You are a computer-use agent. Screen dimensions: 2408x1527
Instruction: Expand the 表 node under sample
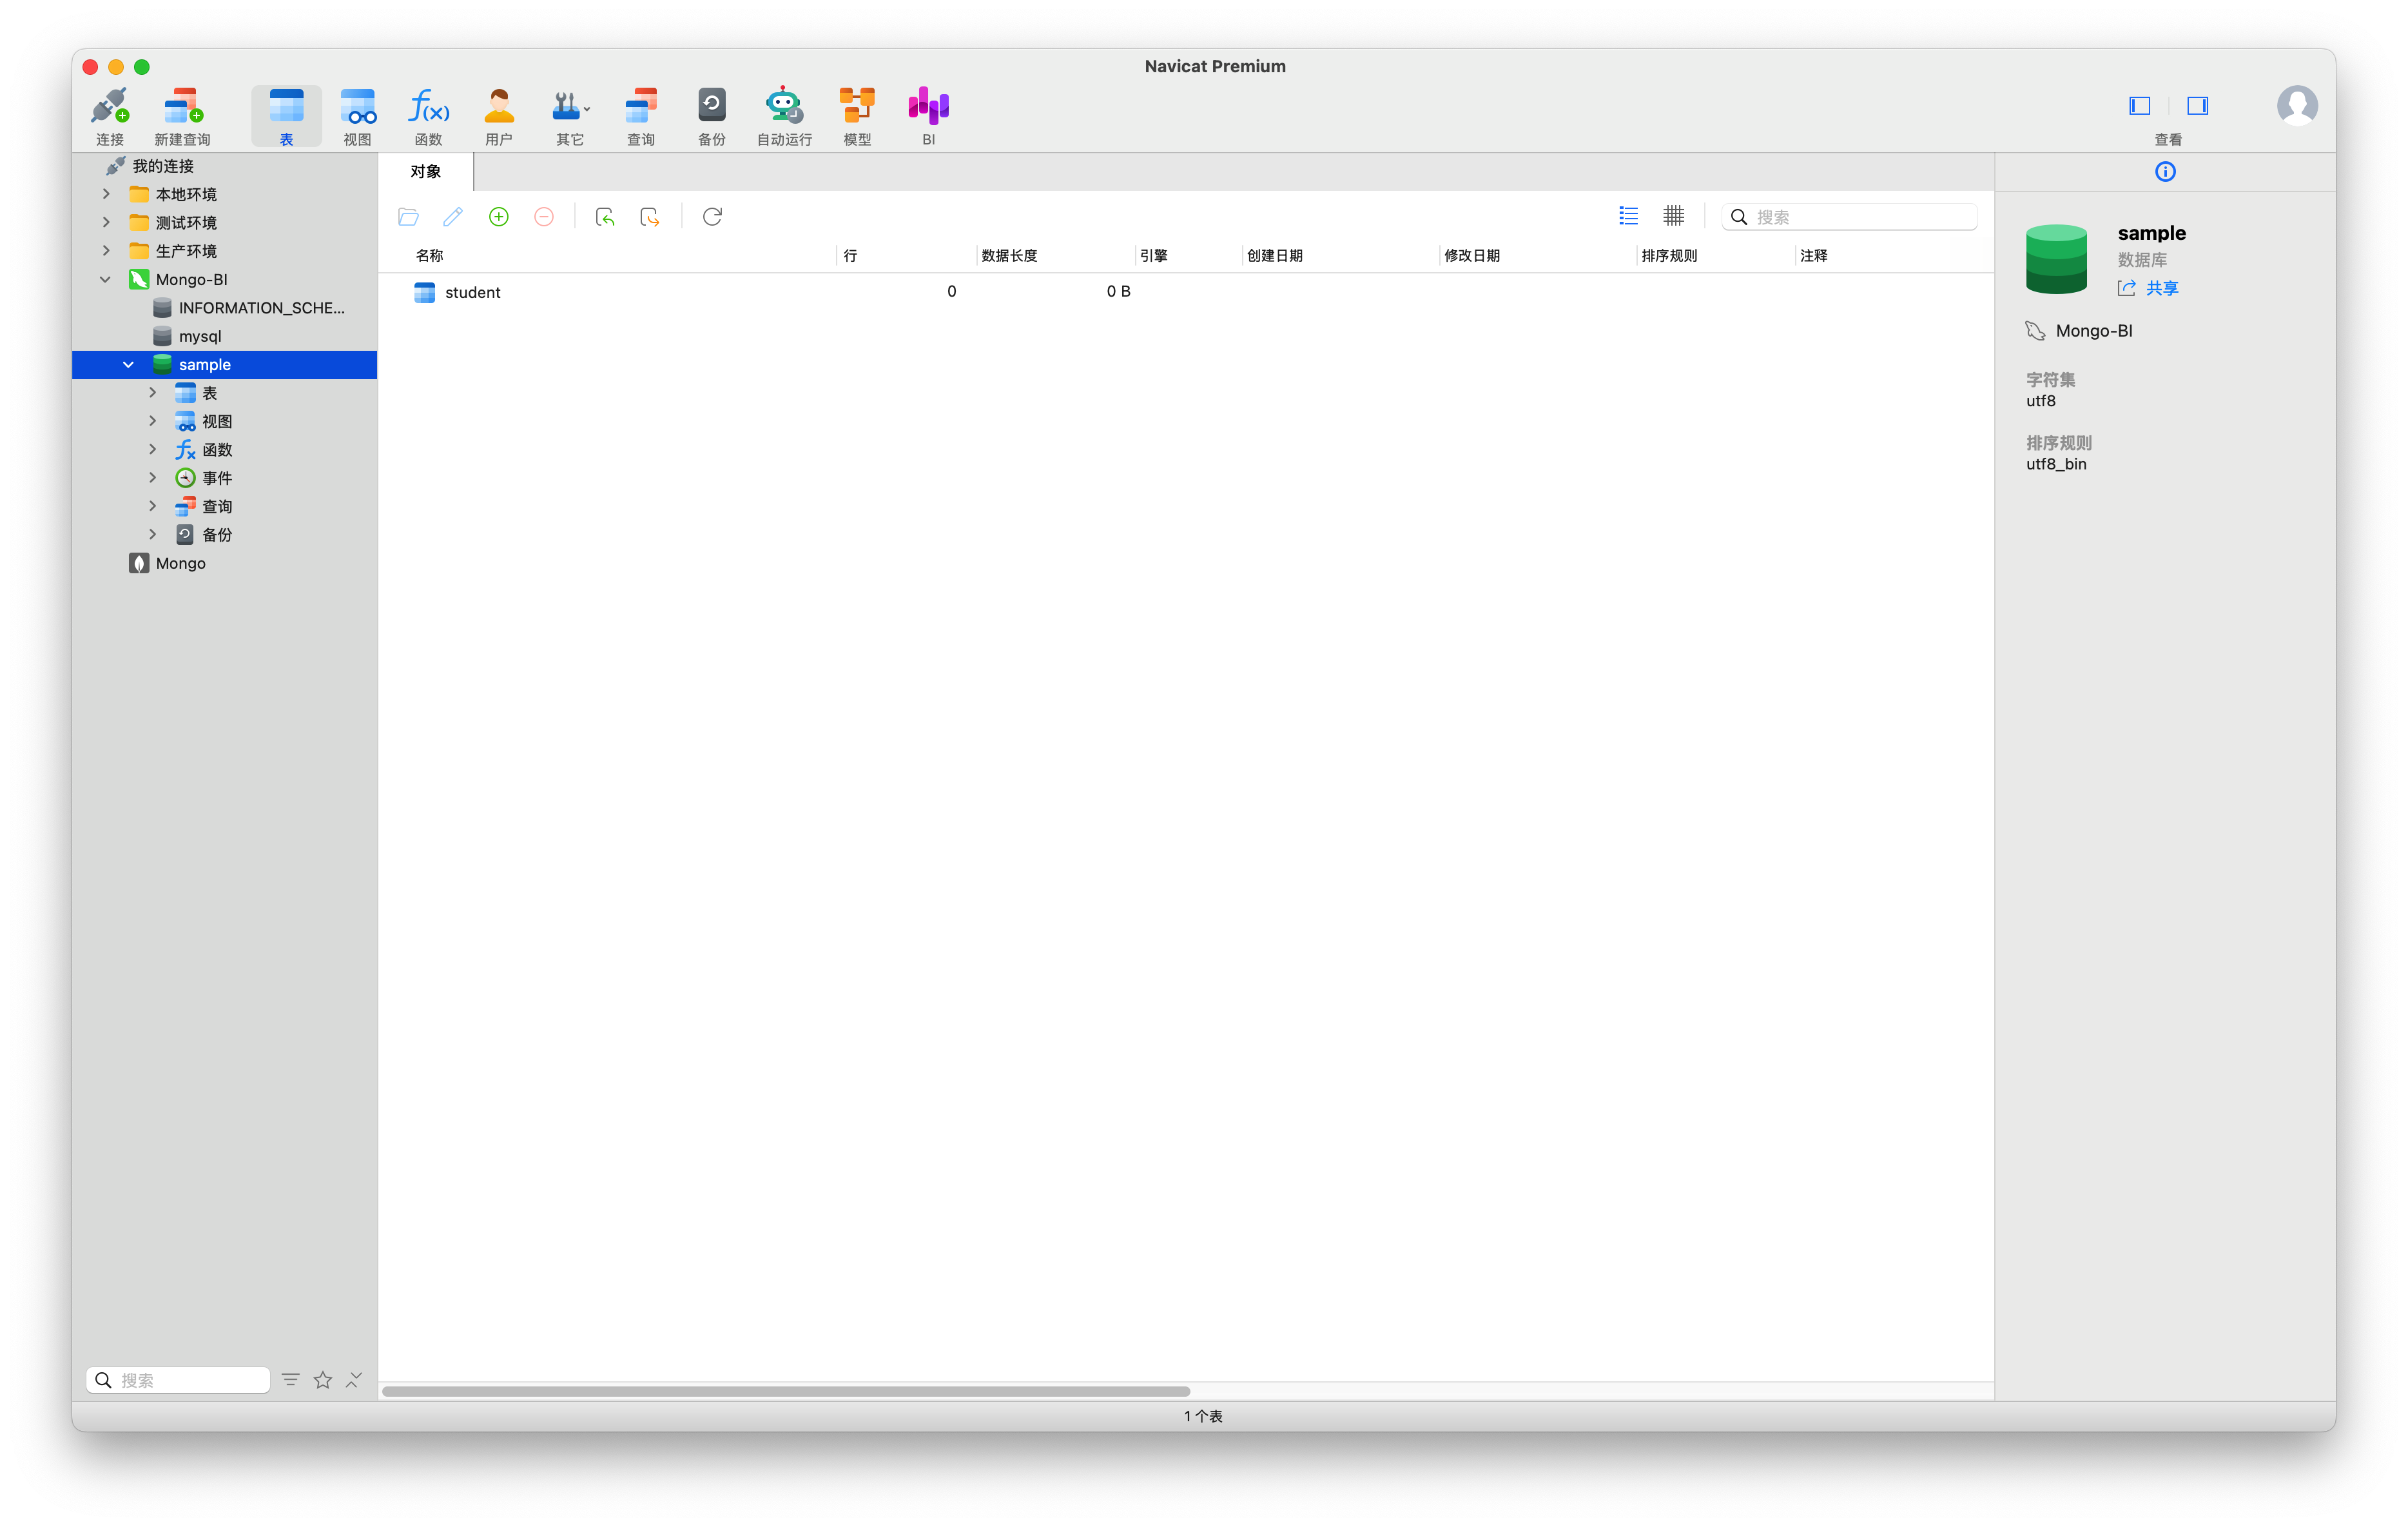click(x=153, y=392)
